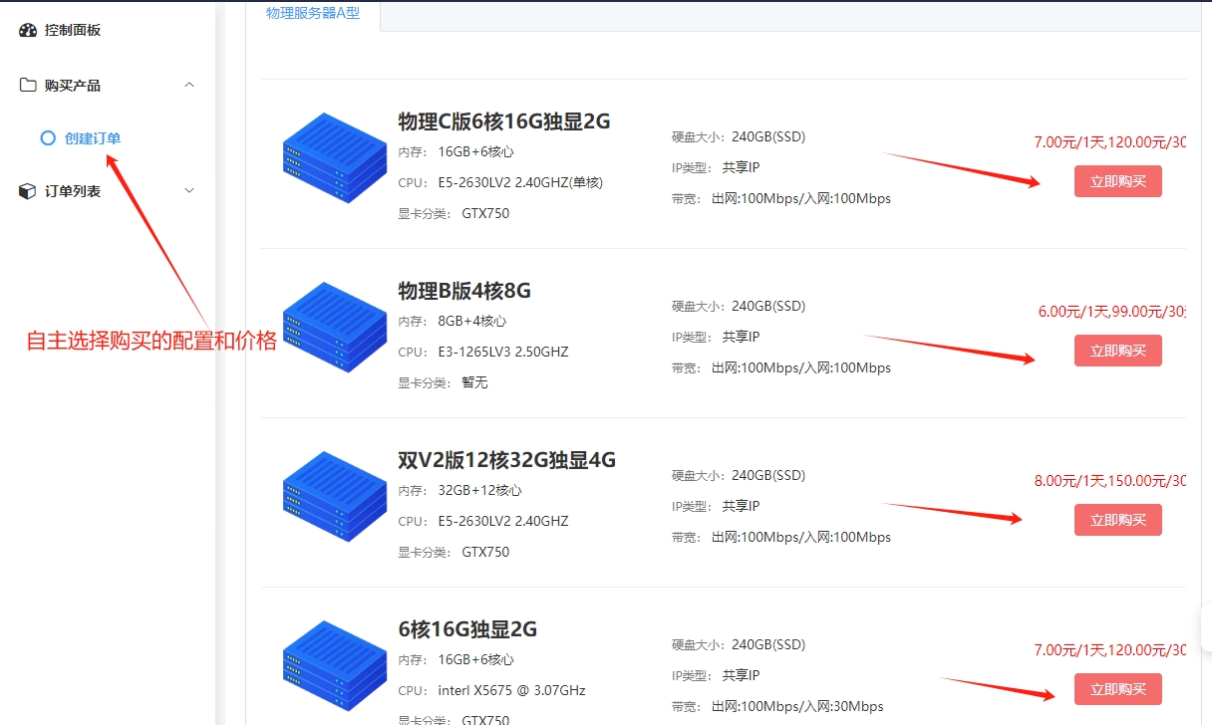Open 创建订单 in the sidebar
Screen dimensions: 1212x725
[x=93, y=138]
